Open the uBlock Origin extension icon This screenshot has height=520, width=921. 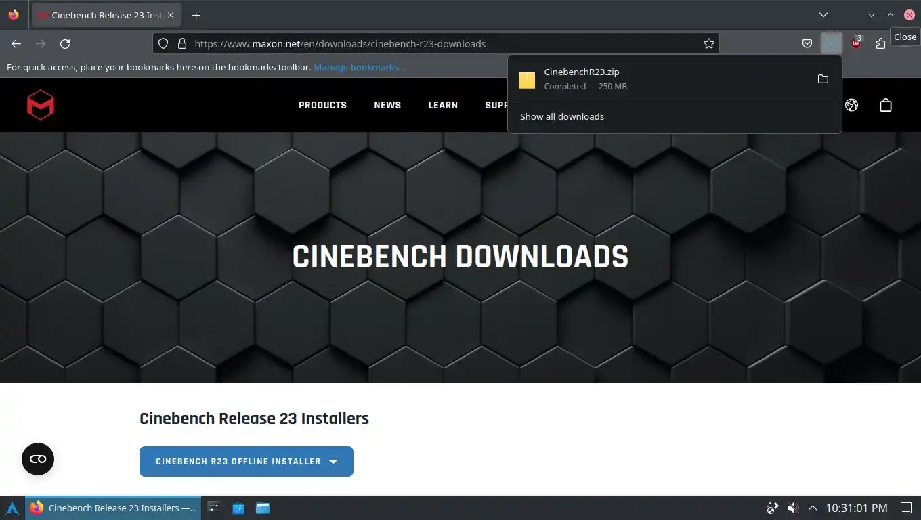(x=856, y=43)
